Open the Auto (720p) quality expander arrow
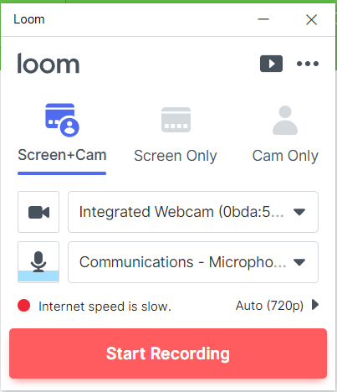The height and width of the screenshot is (392, 337). click(315, 305)
